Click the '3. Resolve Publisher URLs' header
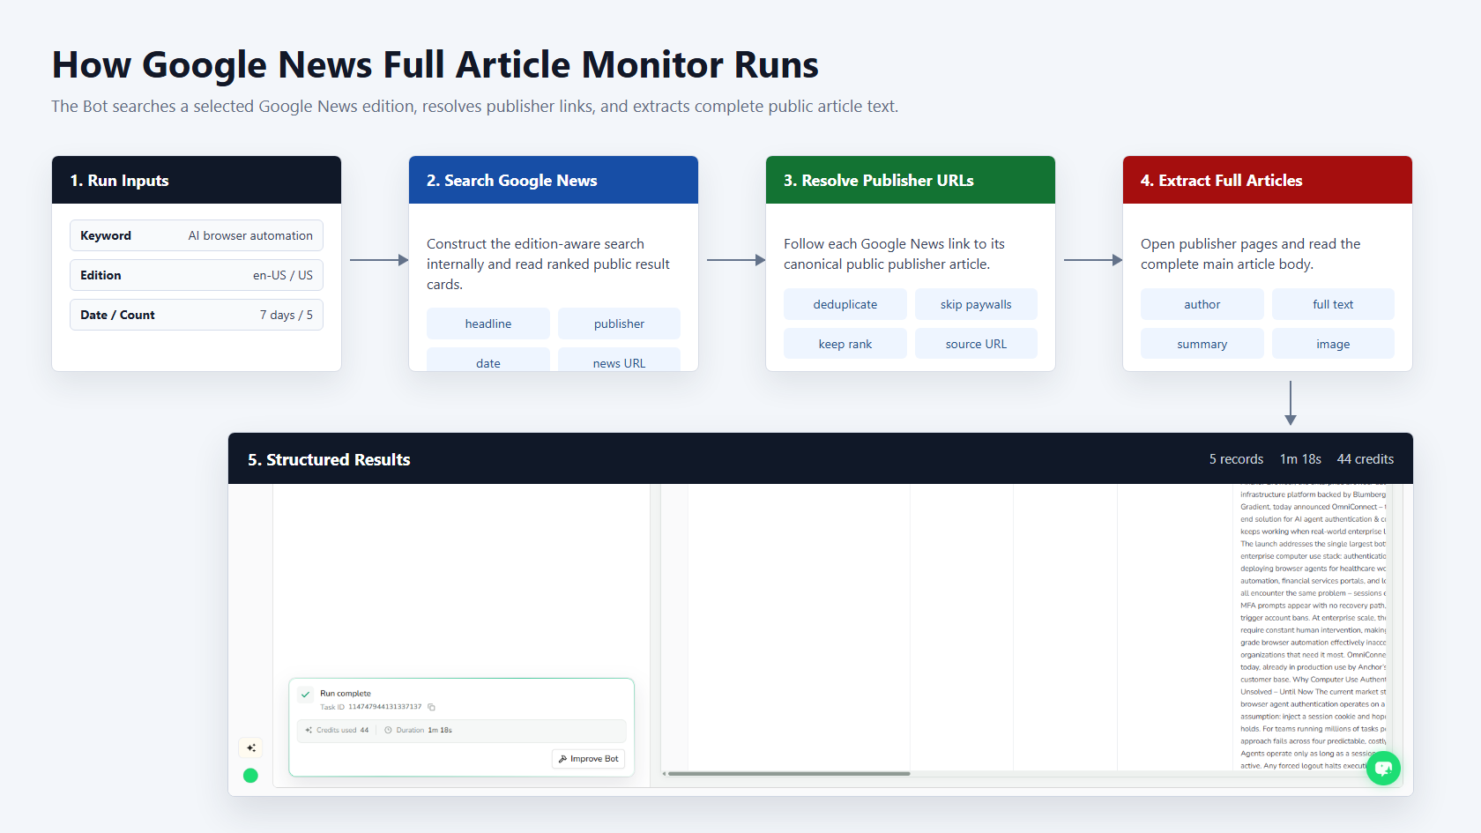 [x=911, y=180]
